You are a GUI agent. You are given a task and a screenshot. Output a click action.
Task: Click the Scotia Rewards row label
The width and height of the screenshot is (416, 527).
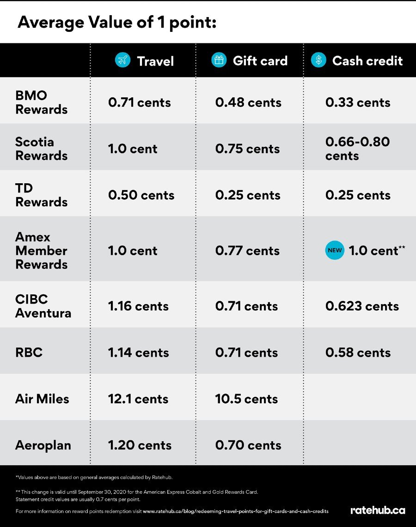click(x=42, y=149)
